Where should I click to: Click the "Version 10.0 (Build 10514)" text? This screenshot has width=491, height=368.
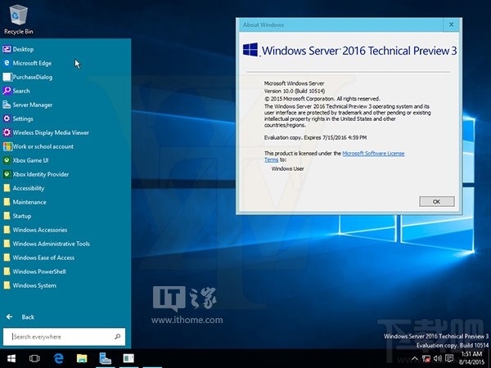295,91
